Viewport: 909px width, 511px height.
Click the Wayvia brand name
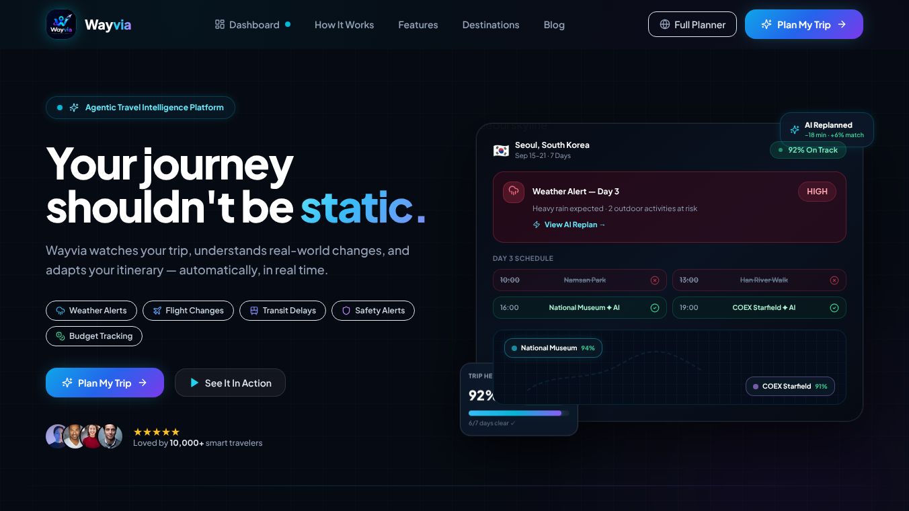click(108, 25)
